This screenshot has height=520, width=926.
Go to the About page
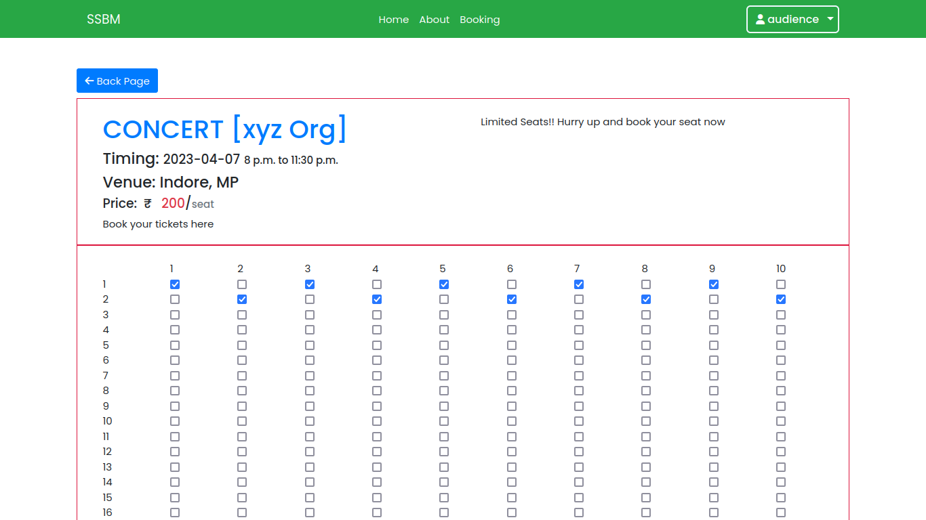click(x=434, y=20)
